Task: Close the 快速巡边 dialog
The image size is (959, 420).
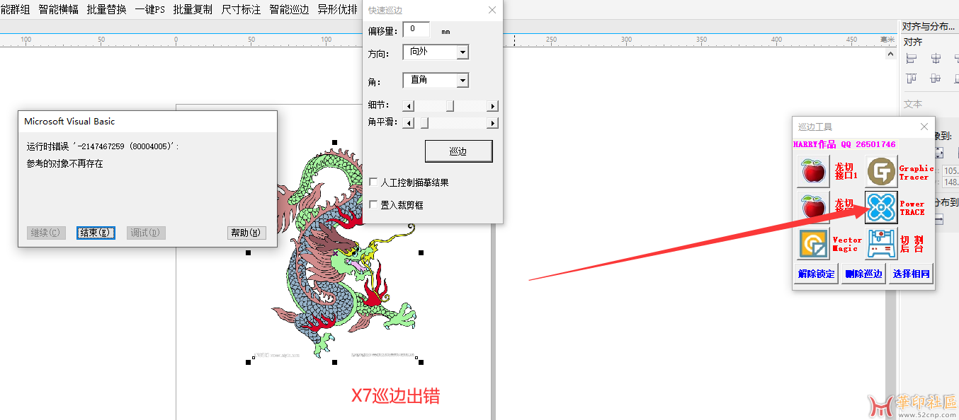Action: click(492, 10)
